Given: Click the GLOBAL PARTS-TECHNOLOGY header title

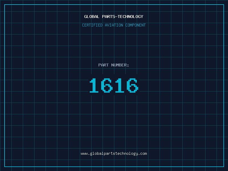Looking at the screenshot, I should tap(114, 17).
